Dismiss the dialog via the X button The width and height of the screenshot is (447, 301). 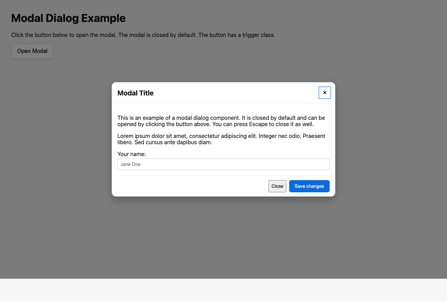(325, 93)
